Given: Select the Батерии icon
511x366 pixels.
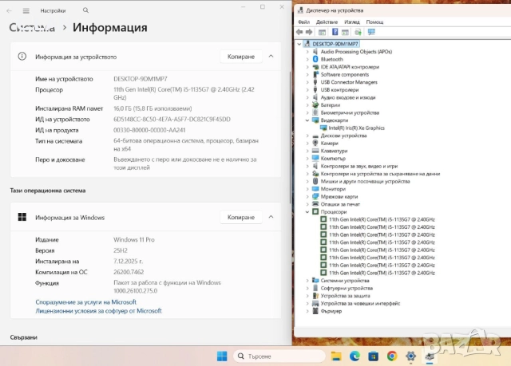Looking at the screenshot, I should pyautogui.click(x=315, y=105).
